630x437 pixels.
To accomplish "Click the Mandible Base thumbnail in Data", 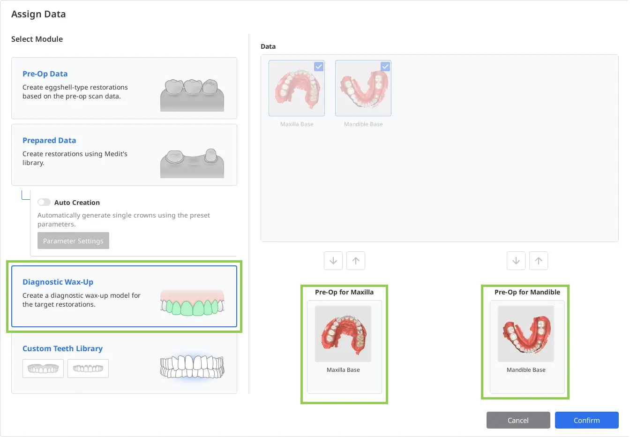I will tap(363, 88).
